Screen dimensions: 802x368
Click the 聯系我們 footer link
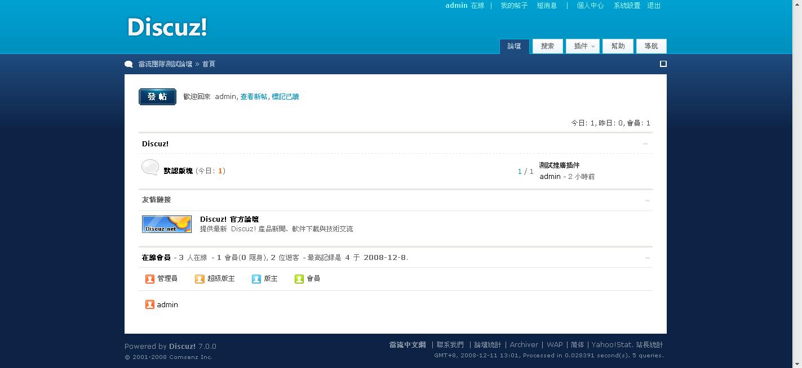(450, 345)
